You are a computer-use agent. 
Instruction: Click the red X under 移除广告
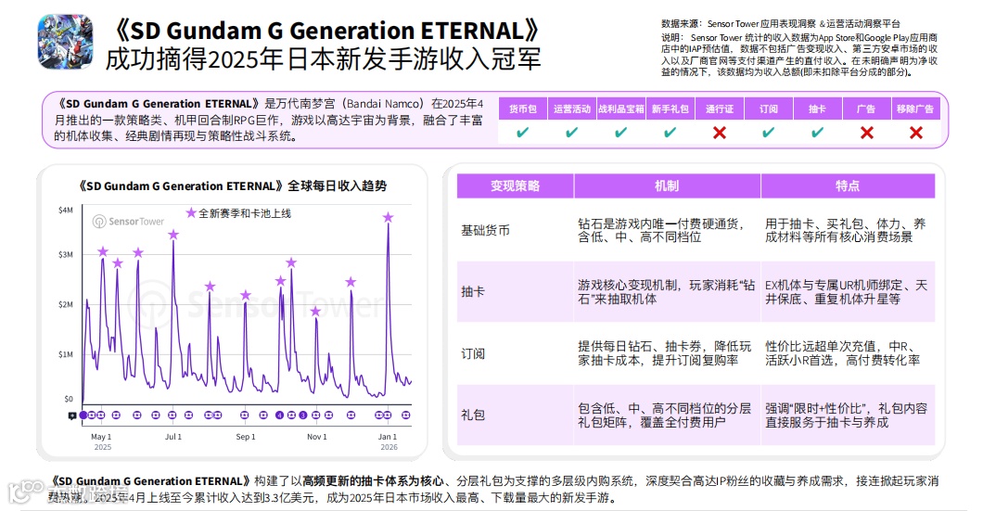tap(916, 133)
